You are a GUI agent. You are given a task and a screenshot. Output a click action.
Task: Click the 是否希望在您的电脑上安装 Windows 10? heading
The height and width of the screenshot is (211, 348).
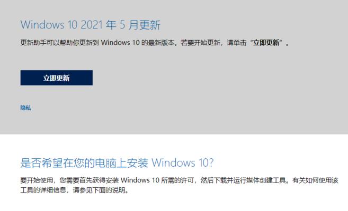[117, 163]
